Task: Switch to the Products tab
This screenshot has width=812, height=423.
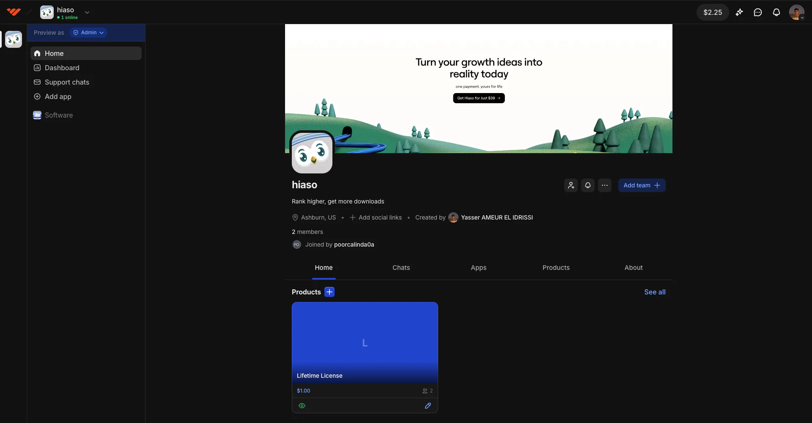Action: pos(556,268)
